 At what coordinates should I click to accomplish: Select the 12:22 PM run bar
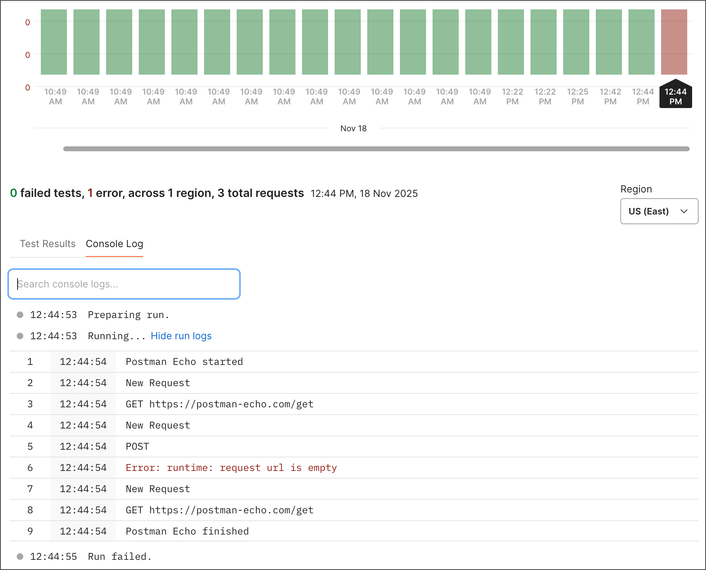[512, 42]
